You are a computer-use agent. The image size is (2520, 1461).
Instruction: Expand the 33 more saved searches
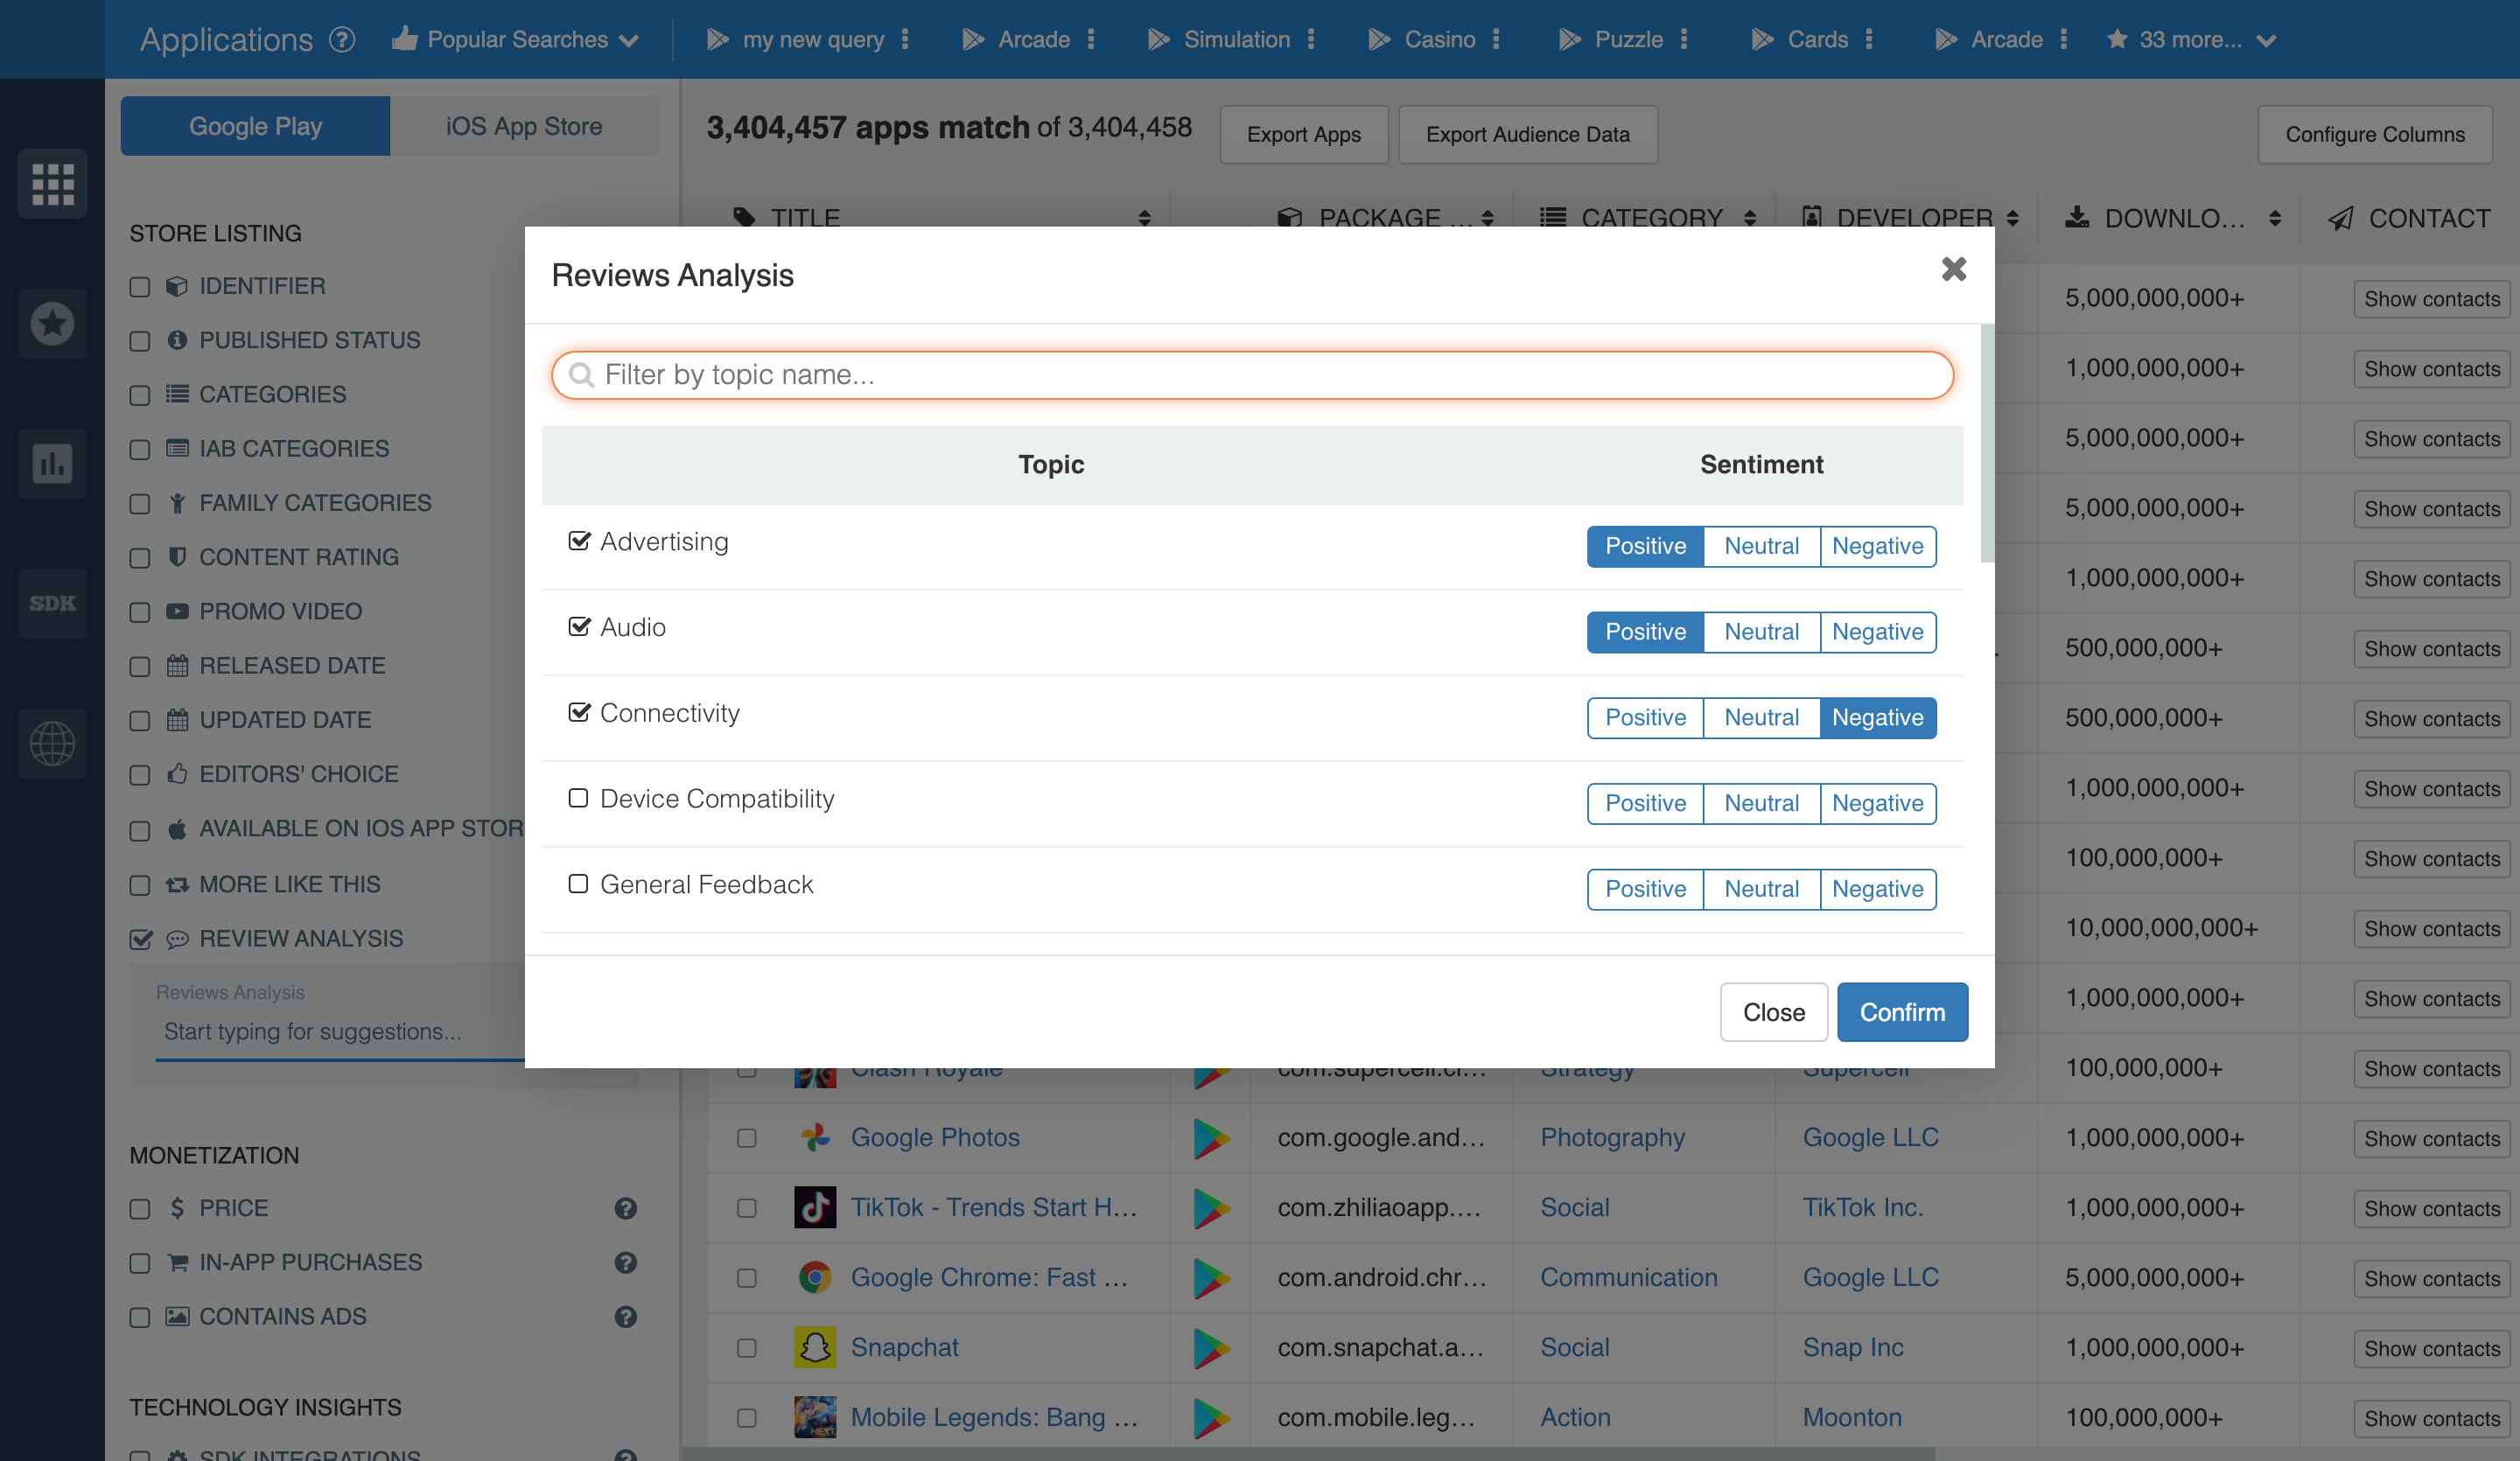2190,40
